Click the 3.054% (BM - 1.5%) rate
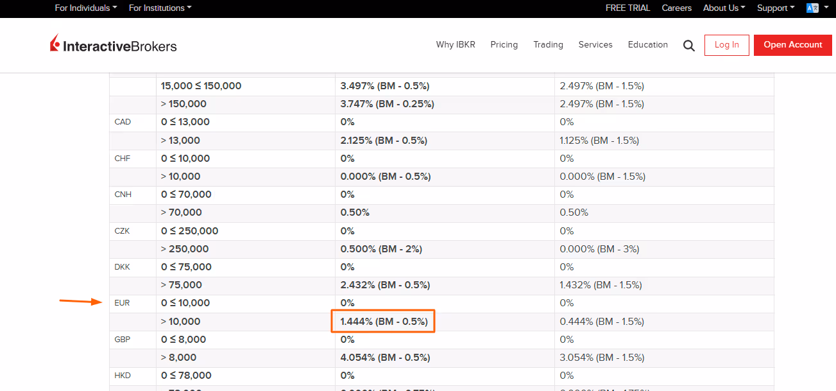 [x=602, y=358]
